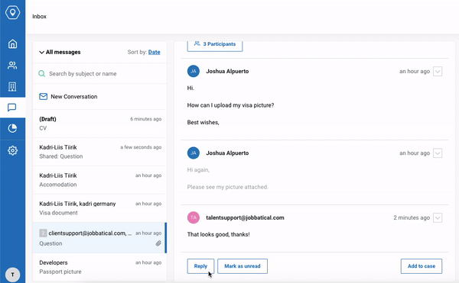This screenshot has width=459, height=283.
Task: Click the '6 minutes ago' draft timestamp
Action: 146,119
